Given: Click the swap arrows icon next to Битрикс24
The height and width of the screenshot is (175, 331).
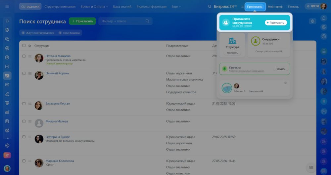Looking at the screenshot, I should pos(242,7).
